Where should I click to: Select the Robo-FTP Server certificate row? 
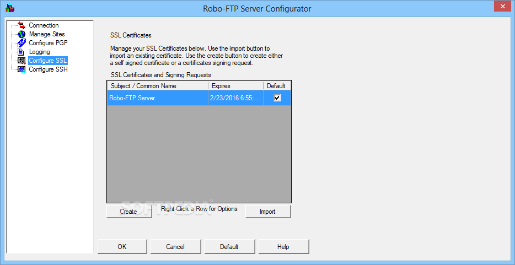[199, 98]
